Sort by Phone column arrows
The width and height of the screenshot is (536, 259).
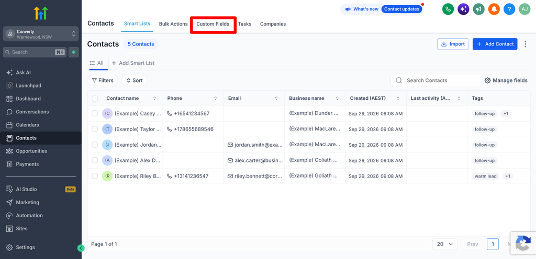tap(215, 98)
